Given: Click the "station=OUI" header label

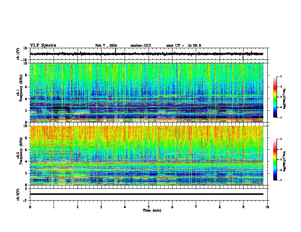Looking at the screenshot, I should click(141, 45).
